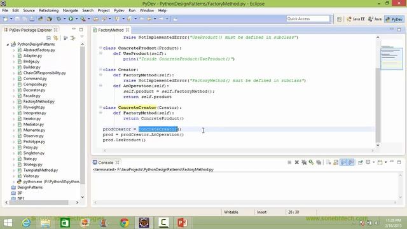Fold the AnOperation method in editor gutter
The image size is (407, 229).
coord(100,85)
